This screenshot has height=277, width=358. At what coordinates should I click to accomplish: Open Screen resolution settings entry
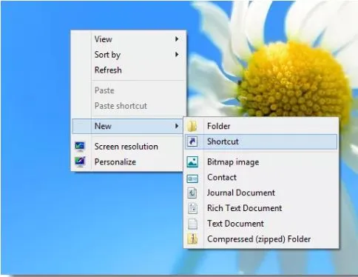click(x=128, y=147)
